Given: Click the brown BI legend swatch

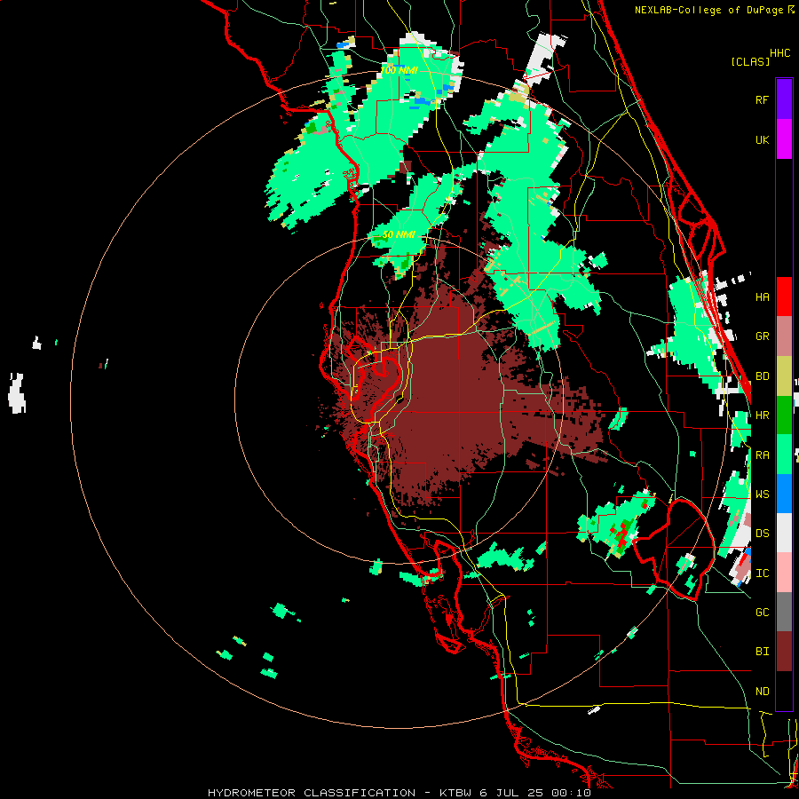Looking at the screenshot, I should click(x=784, y=652).
